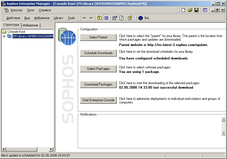The width and height of the screenshot is (227, 159).
Task: Click the Select Parent button
Action: (x=98, y=37)
